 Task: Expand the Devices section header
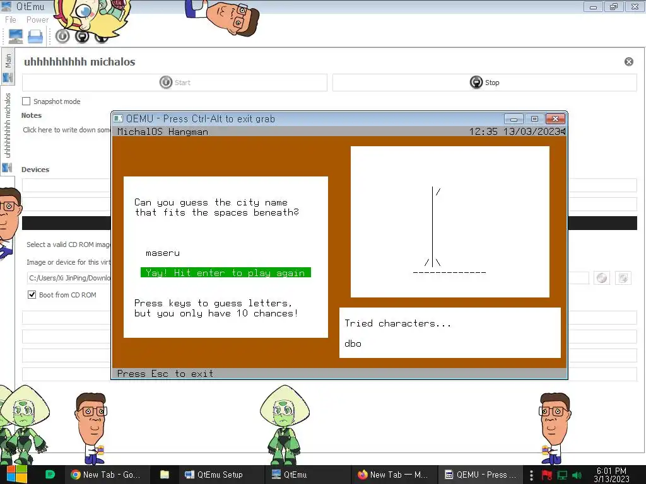[35, 170]
